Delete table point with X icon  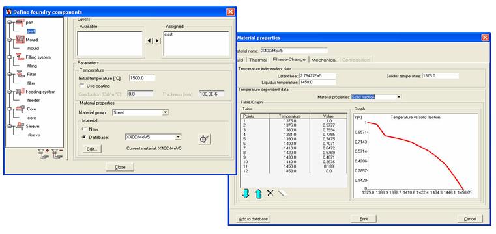(270, 193)
